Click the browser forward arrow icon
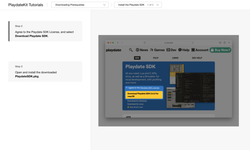 pos(122,43)
